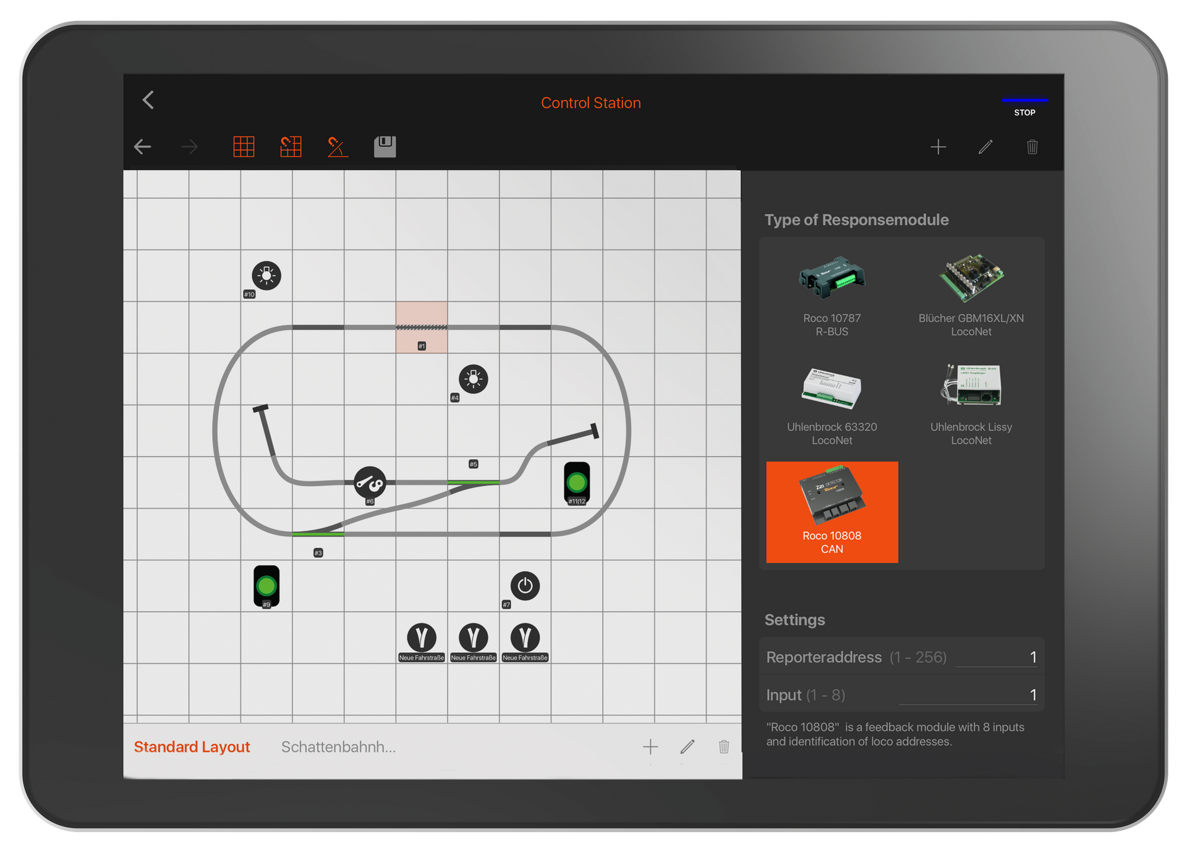Enable snap-to-grid magnet tool
Viewport: 1187px width, 850px height.
[291, 146]
